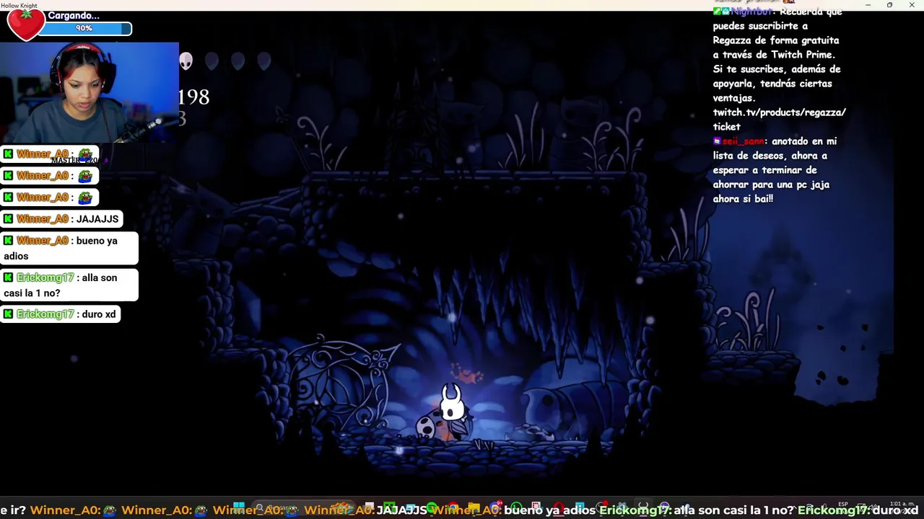The height and width of the screenshot is (519, 924).
Task: Click the Kick badge beside the JAJAJJS message
Action: [9, 218]
